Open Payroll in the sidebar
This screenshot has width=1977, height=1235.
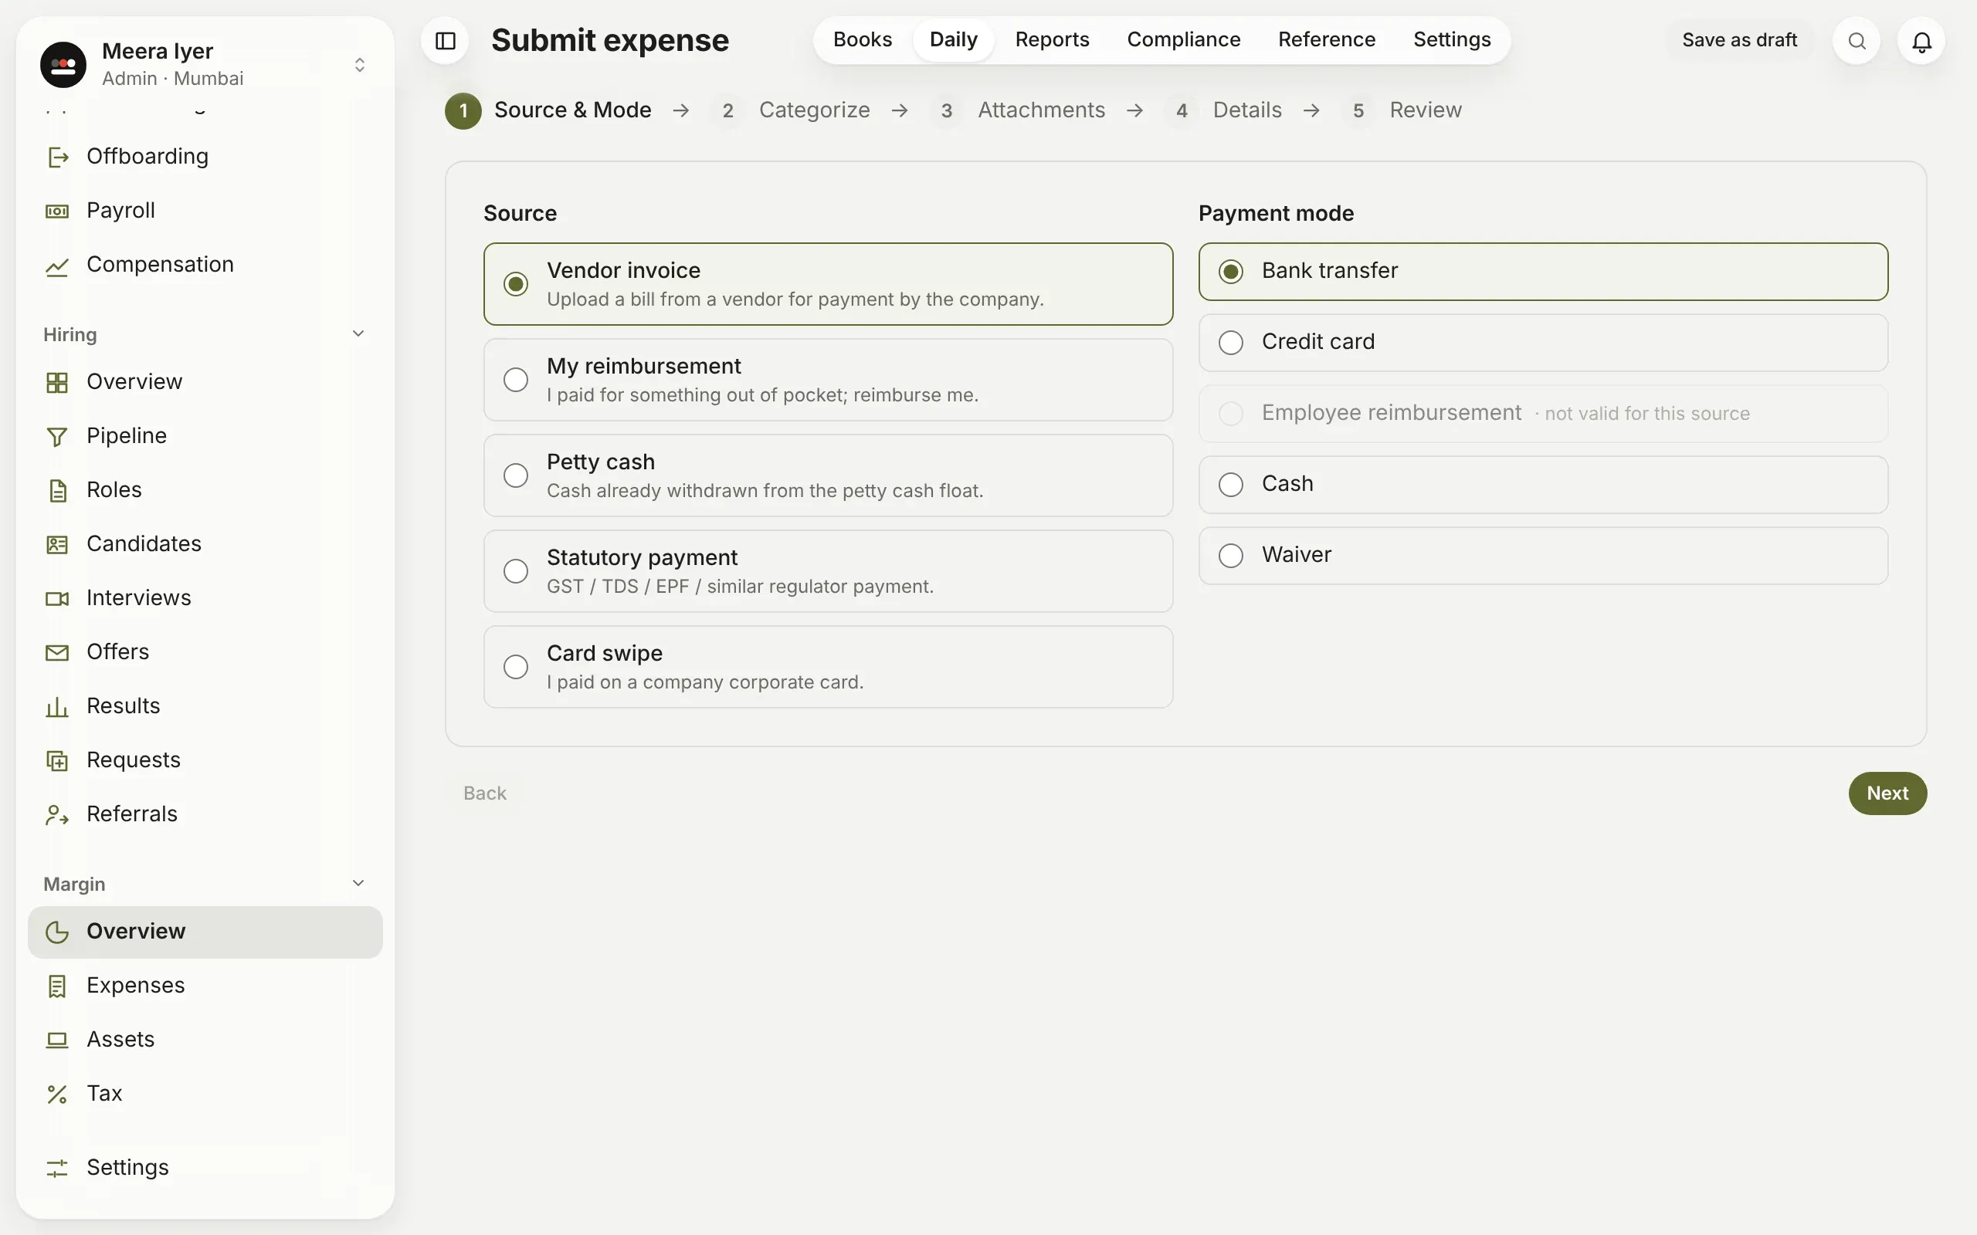tap(205, 211)
